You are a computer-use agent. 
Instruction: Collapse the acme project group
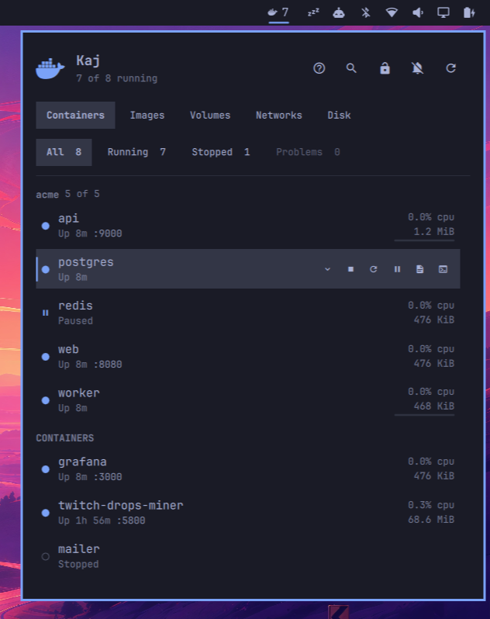click(x=67, y=194)
